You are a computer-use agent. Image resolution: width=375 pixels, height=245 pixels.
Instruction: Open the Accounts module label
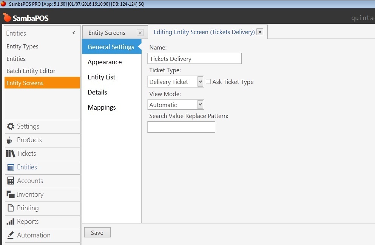click(x=30, y=181)
